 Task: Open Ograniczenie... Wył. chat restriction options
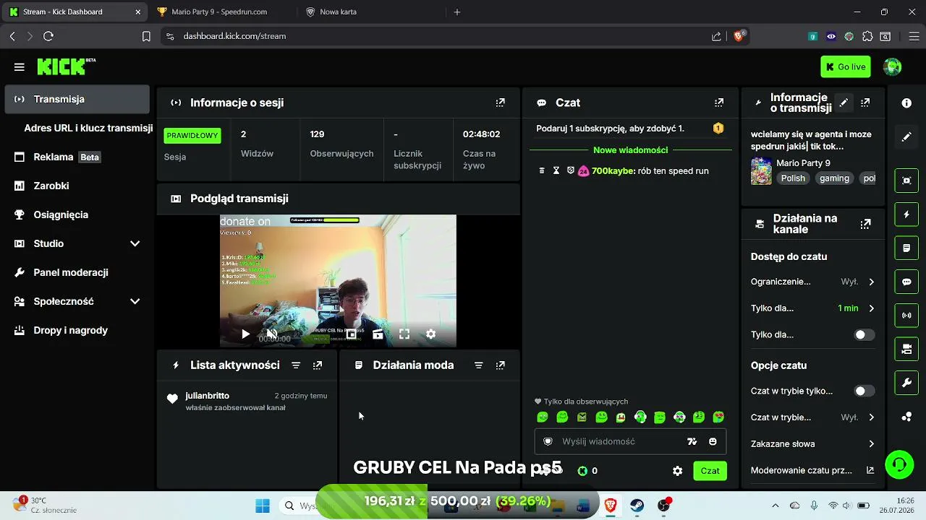click(812, 282)
